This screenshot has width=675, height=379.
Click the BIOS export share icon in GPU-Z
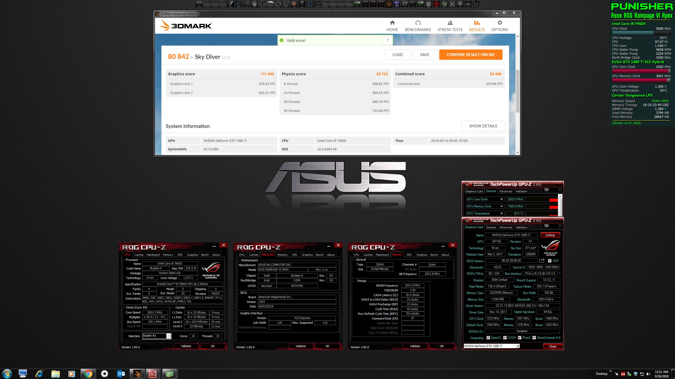tap(542, 261)
